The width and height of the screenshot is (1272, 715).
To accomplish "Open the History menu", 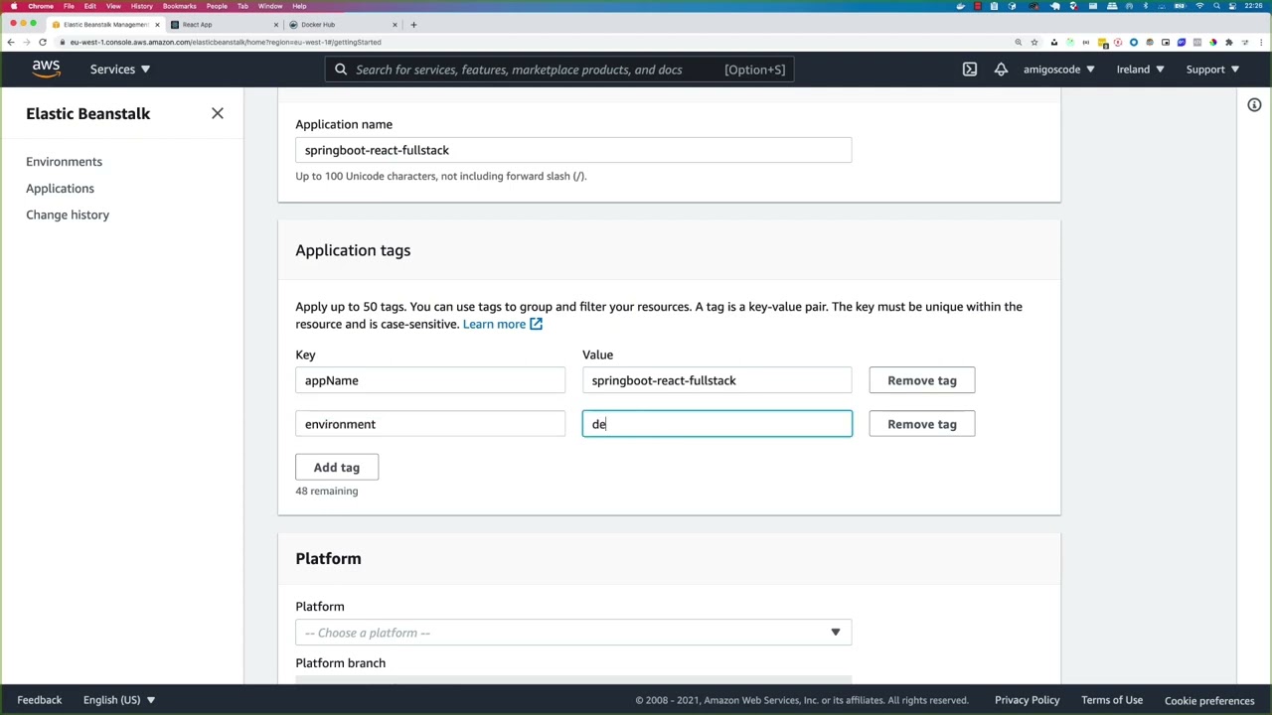I will pos(141,6).
